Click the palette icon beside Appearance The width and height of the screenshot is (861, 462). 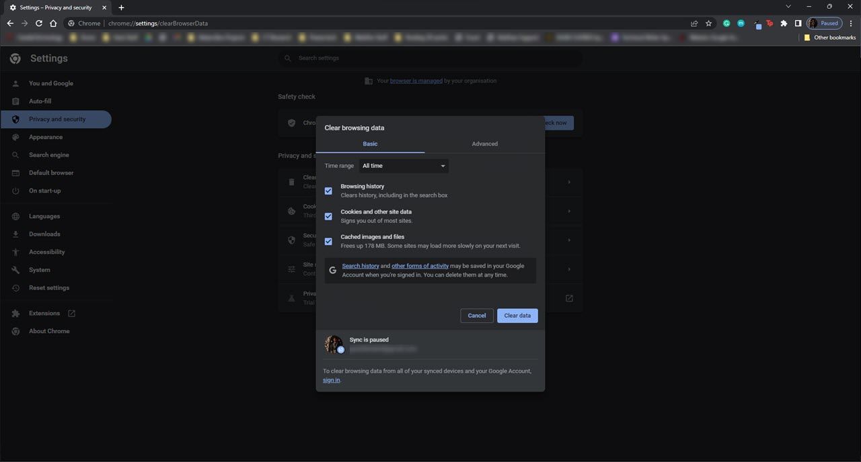15,137
